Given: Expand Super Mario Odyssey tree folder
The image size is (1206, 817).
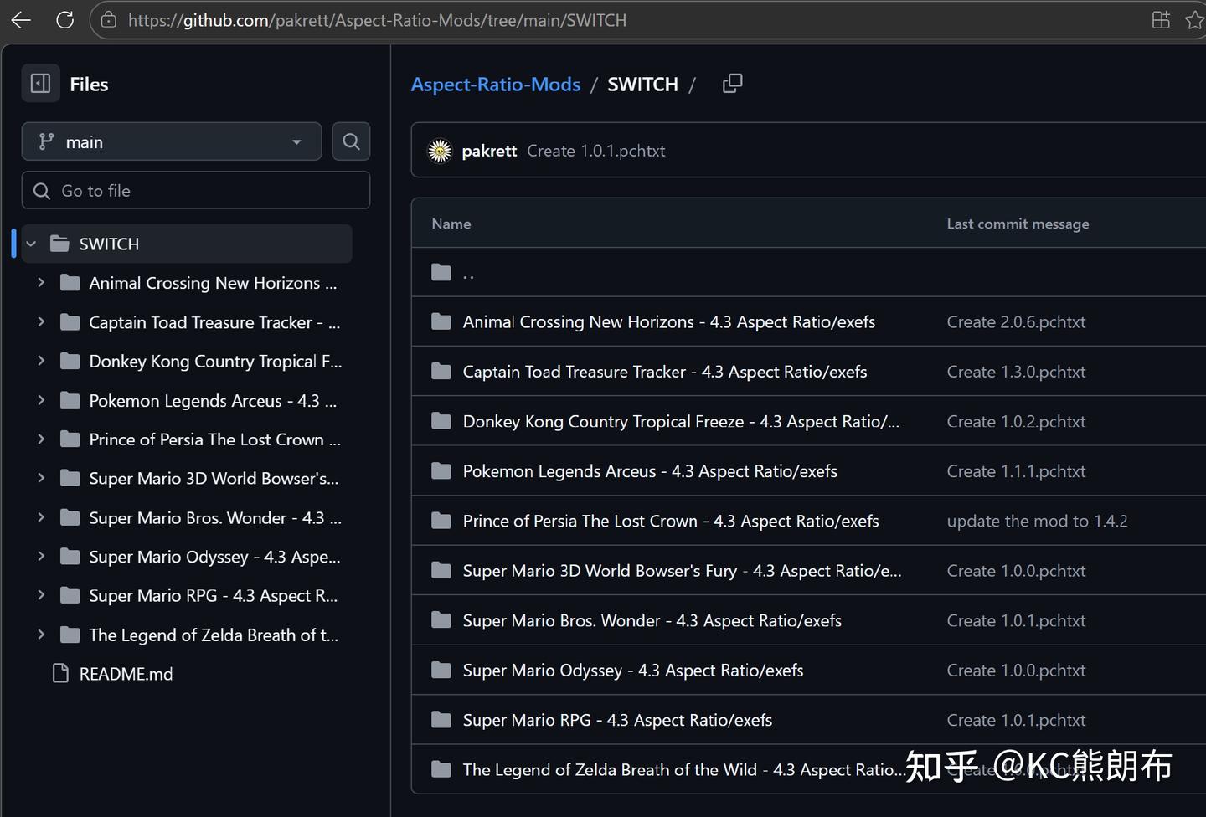Looking at the screenshot, I should tap(41, 557).
